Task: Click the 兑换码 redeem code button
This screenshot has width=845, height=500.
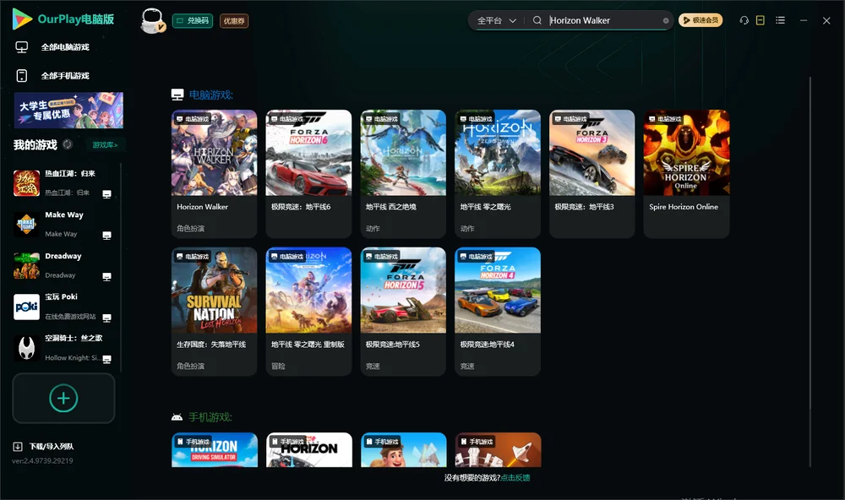Action: coord(193,21)
